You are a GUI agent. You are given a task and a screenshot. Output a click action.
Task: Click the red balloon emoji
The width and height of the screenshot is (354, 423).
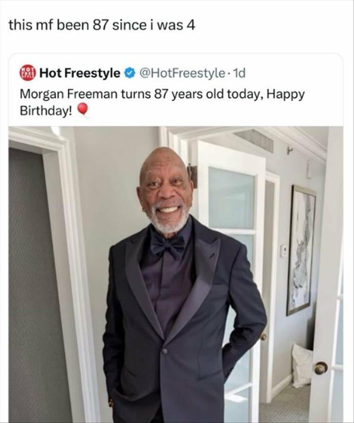coord(84,110)
